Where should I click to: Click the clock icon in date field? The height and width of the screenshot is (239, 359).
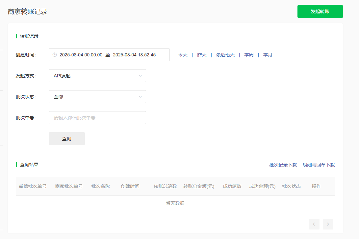tap(55, 55)
